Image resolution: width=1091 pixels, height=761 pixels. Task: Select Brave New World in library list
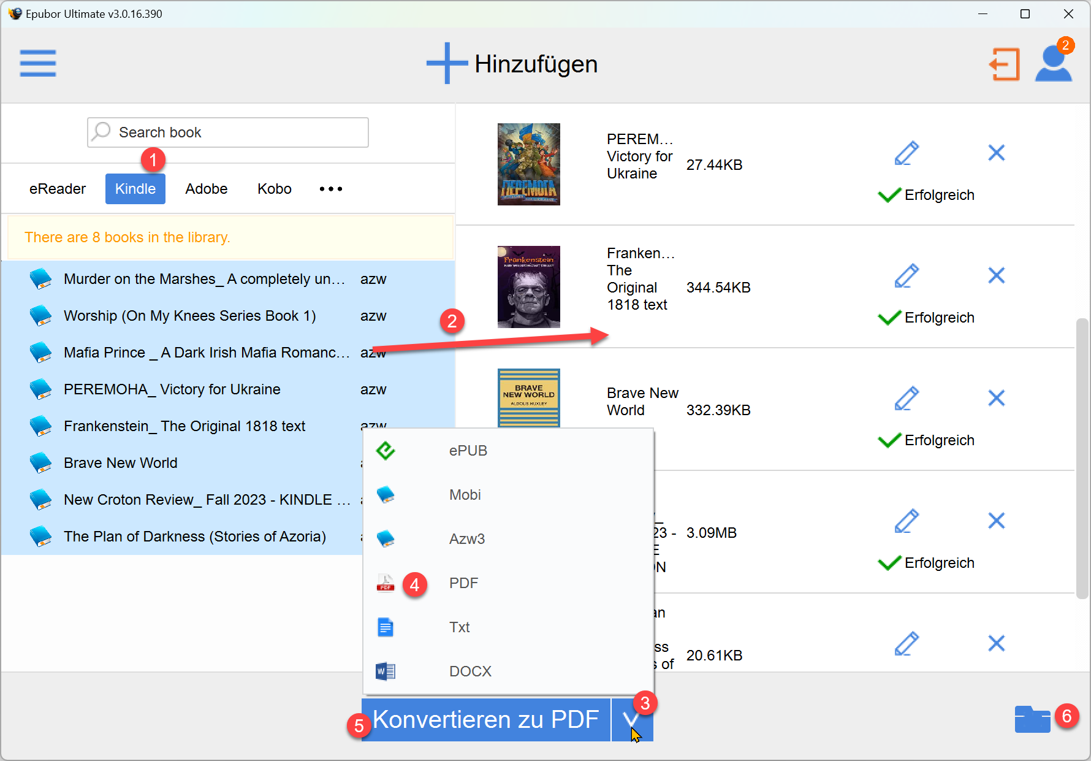tap(183, 463)
